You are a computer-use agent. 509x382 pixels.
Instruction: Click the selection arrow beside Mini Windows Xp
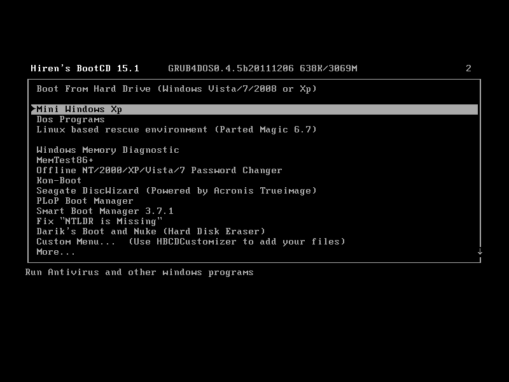pos(34,109)
